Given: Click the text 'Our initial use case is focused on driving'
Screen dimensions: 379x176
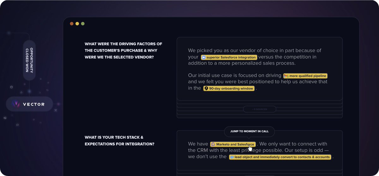Looking at the screenshot, I should click(x=235, y=76).
